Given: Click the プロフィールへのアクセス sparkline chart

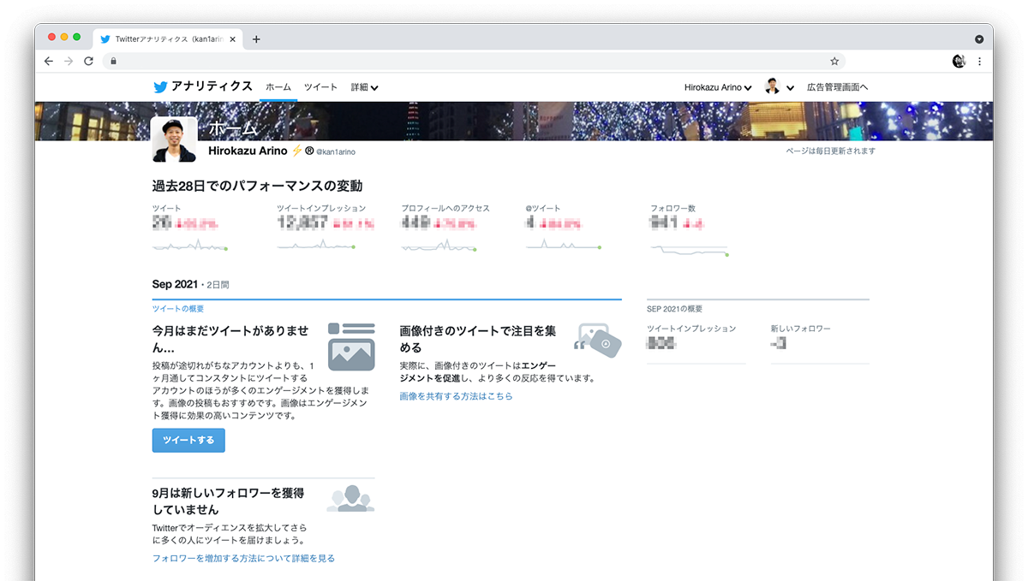Looking at the screenshot, I should coord(439,246).
